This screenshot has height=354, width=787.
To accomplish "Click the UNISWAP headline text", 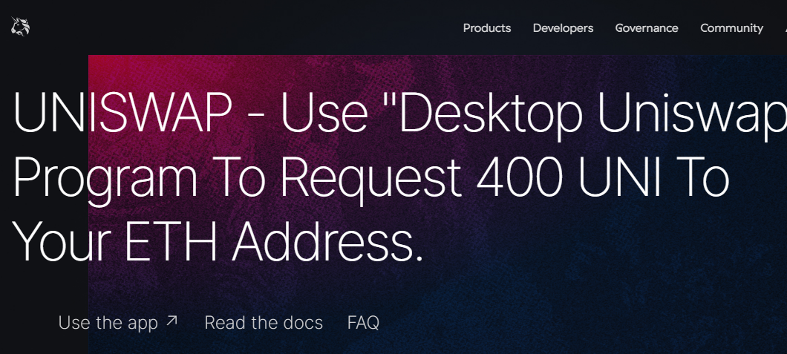I will pyautogui.click(x=399, y=178).
